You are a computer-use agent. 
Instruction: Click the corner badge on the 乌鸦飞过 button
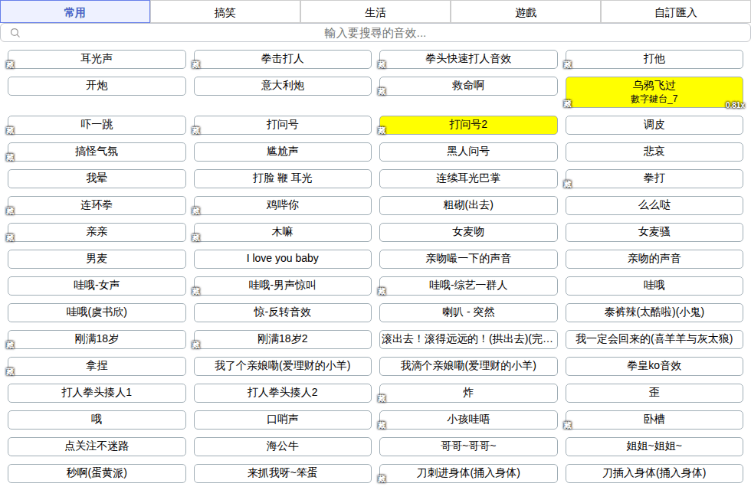coord(568,104)
